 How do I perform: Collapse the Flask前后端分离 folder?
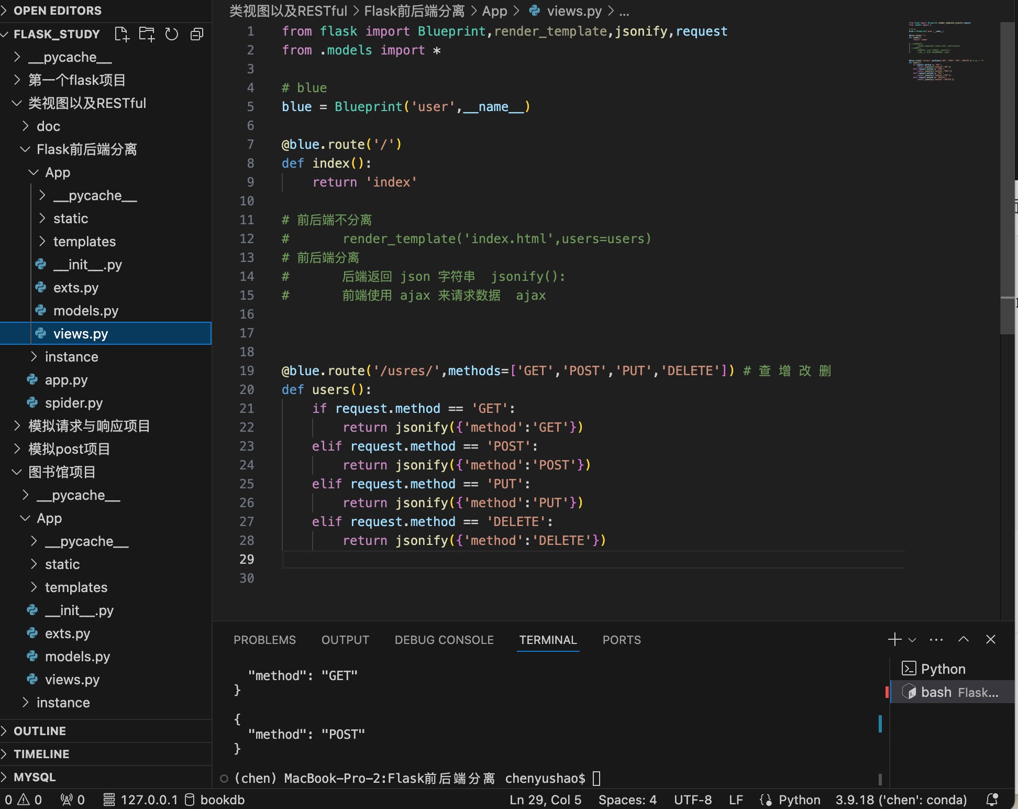[106, 149]
